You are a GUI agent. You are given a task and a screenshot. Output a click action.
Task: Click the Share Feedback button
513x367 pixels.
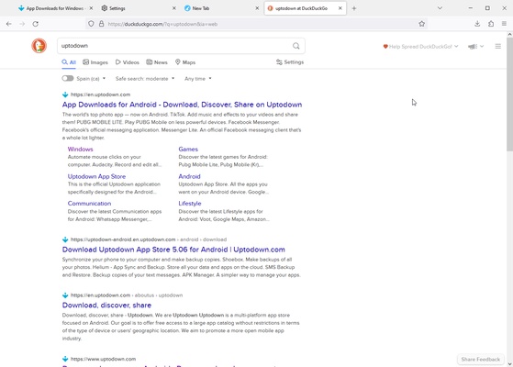(480, 360)
